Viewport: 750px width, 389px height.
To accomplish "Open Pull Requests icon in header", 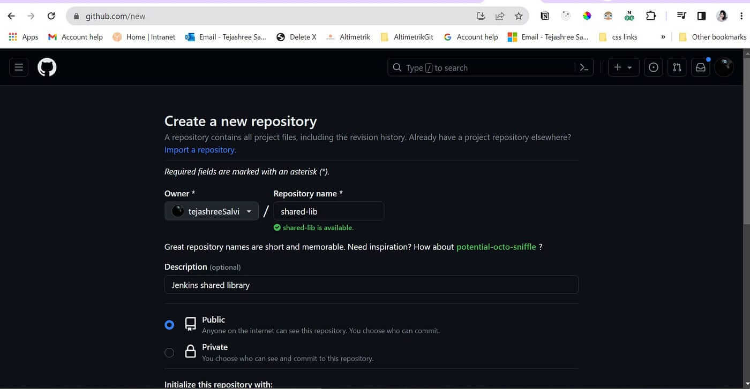I will pos(677,67).
